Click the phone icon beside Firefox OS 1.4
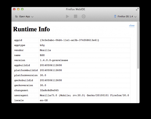151x119 pixels. (115, 16)
